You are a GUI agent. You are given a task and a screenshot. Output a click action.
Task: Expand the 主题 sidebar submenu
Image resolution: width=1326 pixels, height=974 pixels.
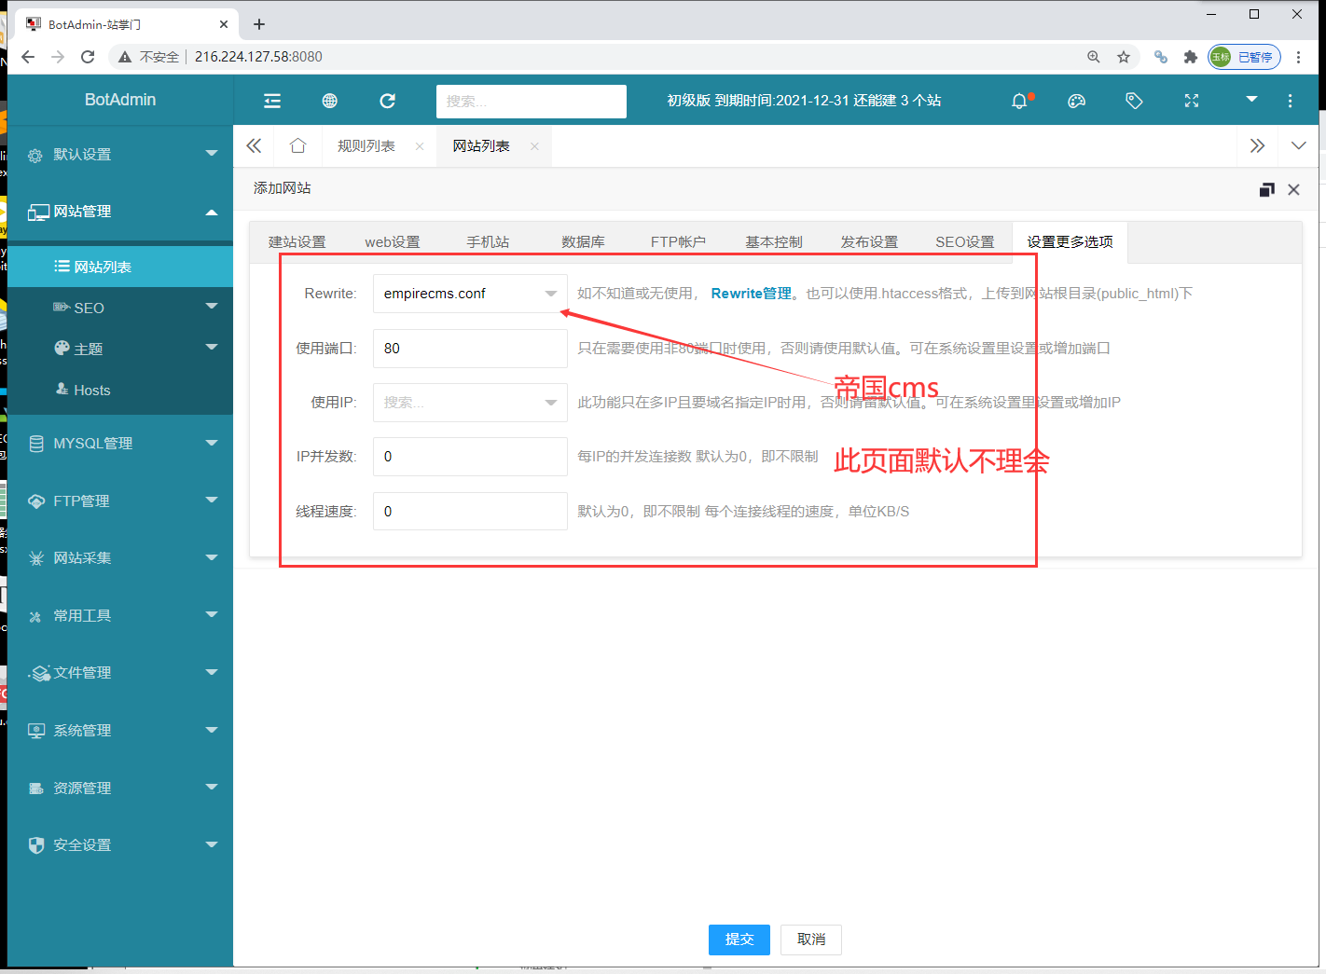120,349
